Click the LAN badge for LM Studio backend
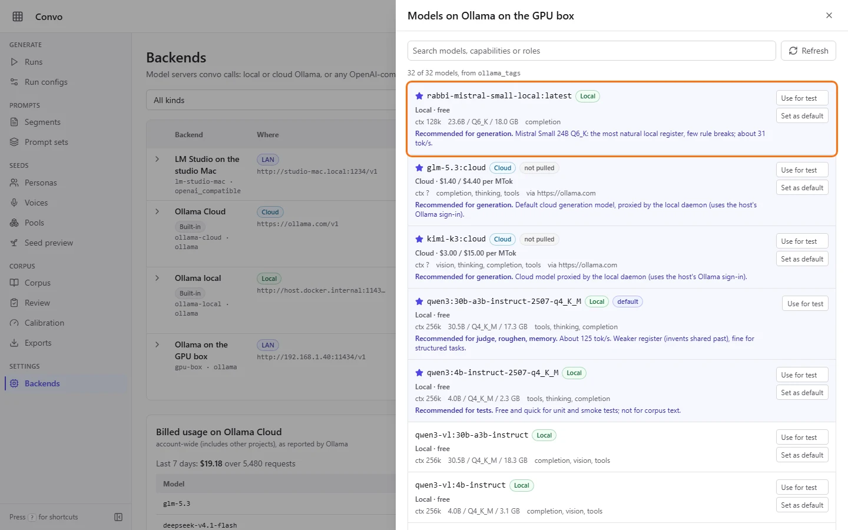Viewport: 848px width, 530px height. pyautogui.click(x=268, y=160)
